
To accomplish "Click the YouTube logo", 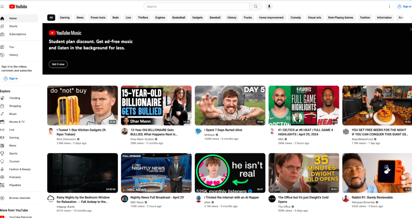I will 18,6.
